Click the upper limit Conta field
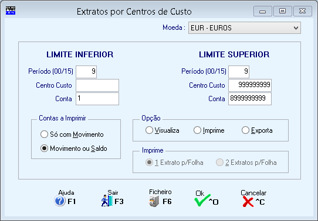318x221 pixels. 250,99
